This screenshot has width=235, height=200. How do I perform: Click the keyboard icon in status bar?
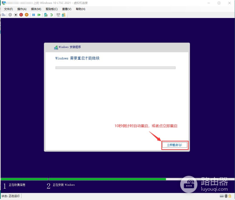(x=222, y=196)
